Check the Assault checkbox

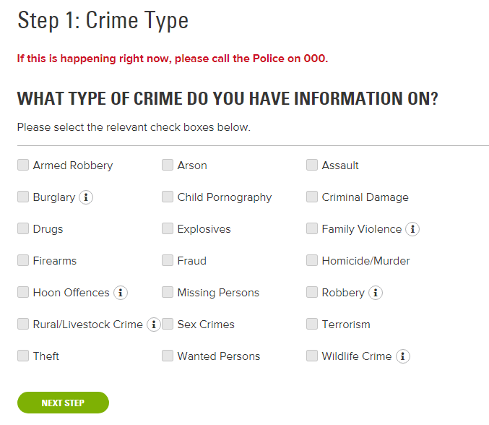point(312,166)
